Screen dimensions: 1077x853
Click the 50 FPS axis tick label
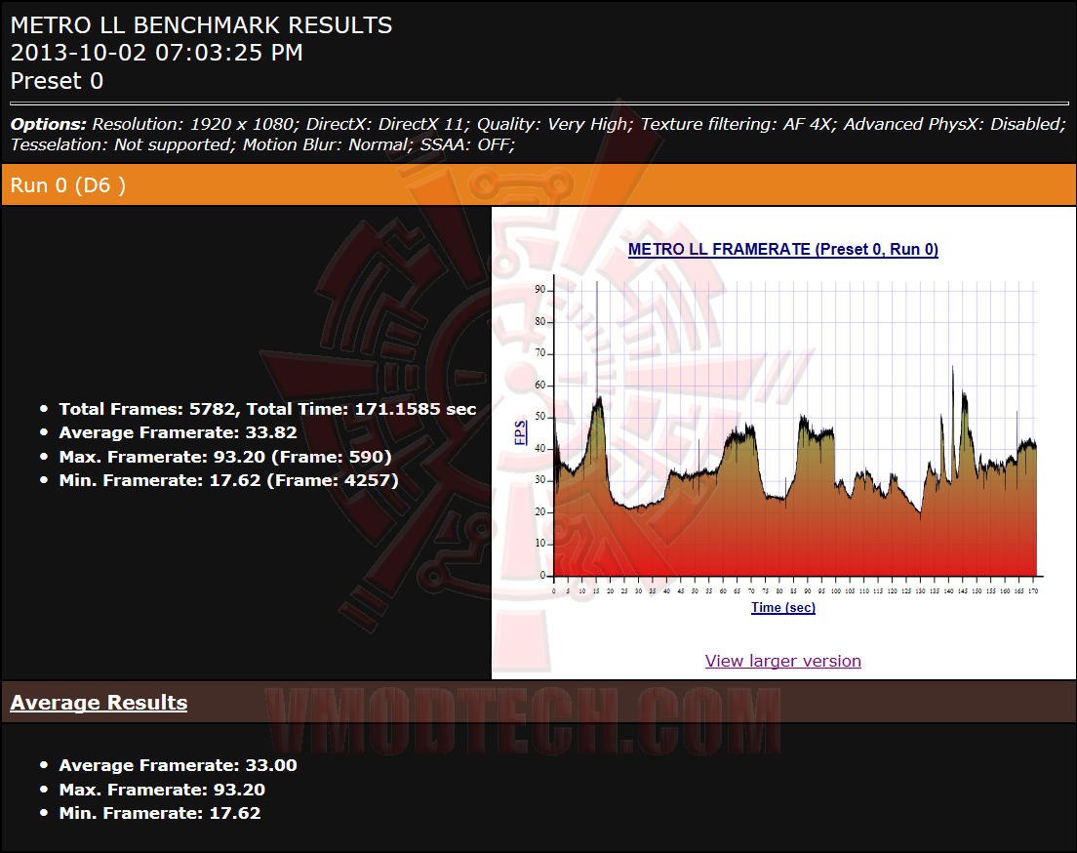point(539,417)
